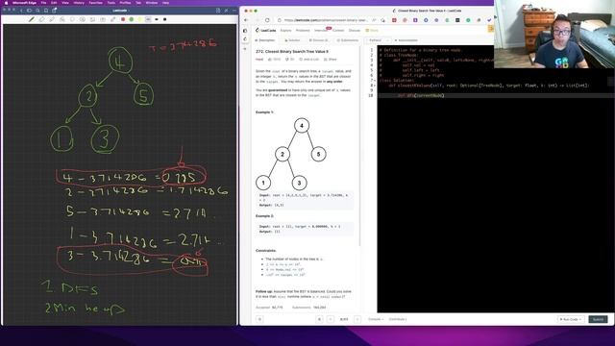This screenshot has width=615, height=346.
Task: Select the pen tool in note app toolbar
Action: click(x=32, y=19)
